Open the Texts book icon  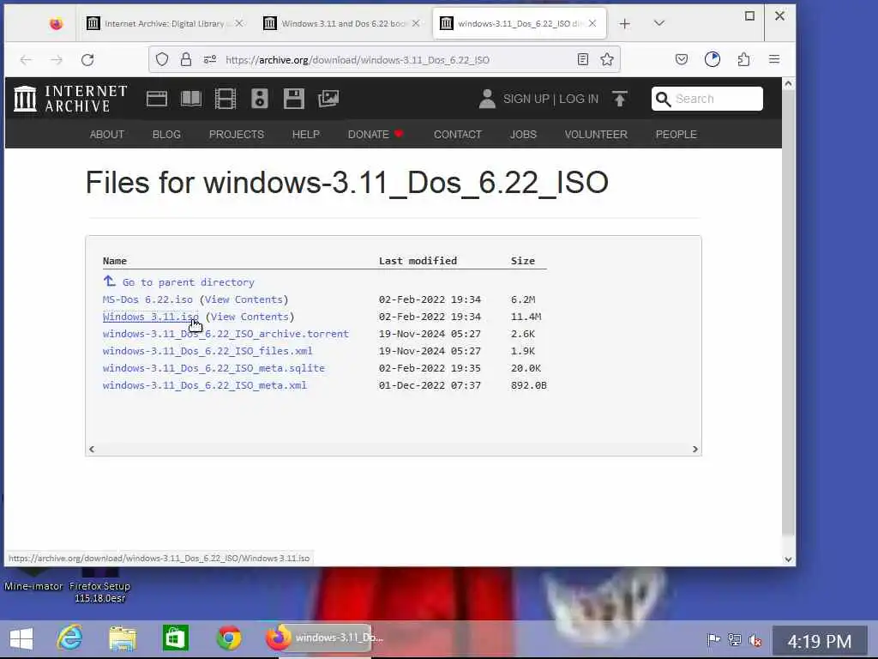pyautogui.click(x=191, y=99)
